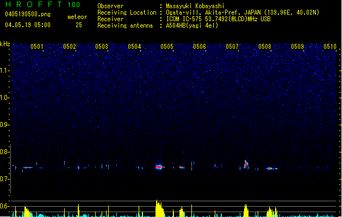Click the 0.8 kHz axis label
The image size is (342, 217).
tap(4, 152)
